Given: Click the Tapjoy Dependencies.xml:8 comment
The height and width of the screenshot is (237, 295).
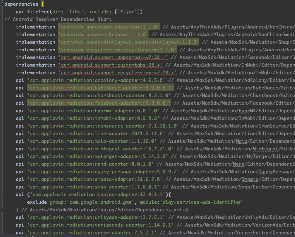Looking at the screenshot, I should coord(105,210).
